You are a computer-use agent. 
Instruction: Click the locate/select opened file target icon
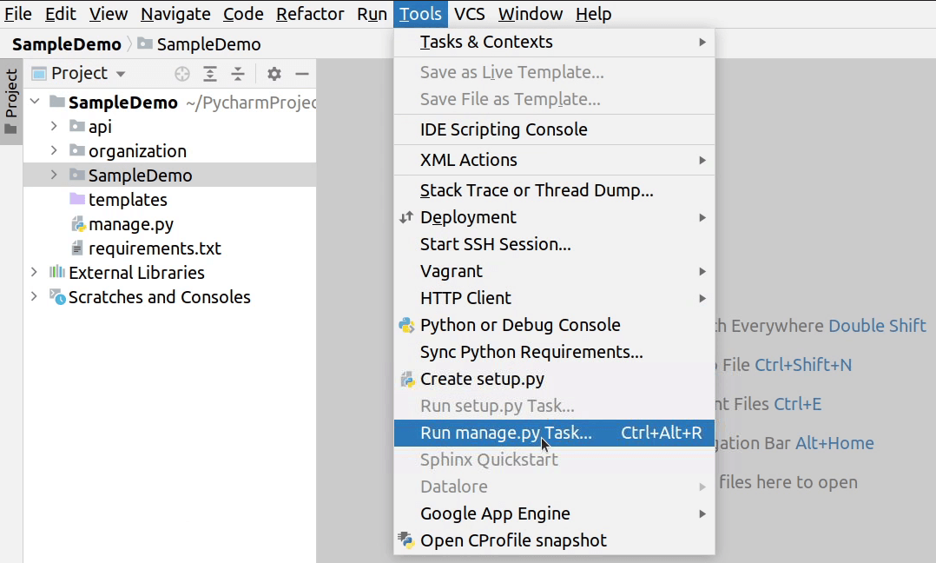point(182,74)
